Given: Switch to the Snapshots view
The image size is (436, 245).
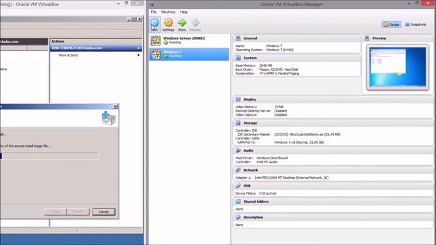Looking at the screenshot, I should coord(416,24).
